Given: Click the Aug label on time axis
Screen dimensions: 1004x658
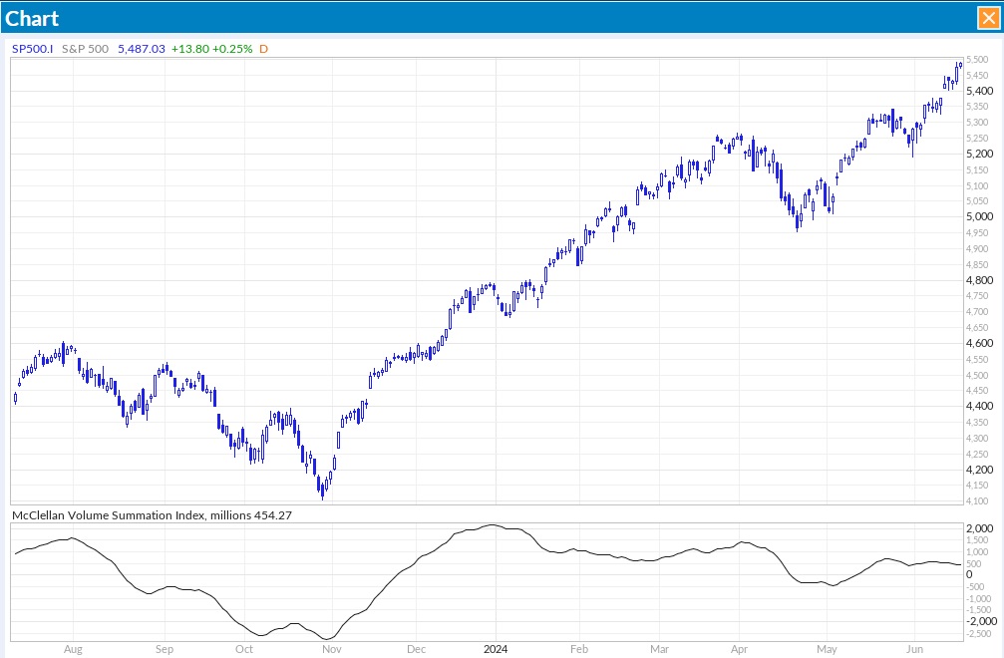Looking at the screenshot, I should [73, 649].
